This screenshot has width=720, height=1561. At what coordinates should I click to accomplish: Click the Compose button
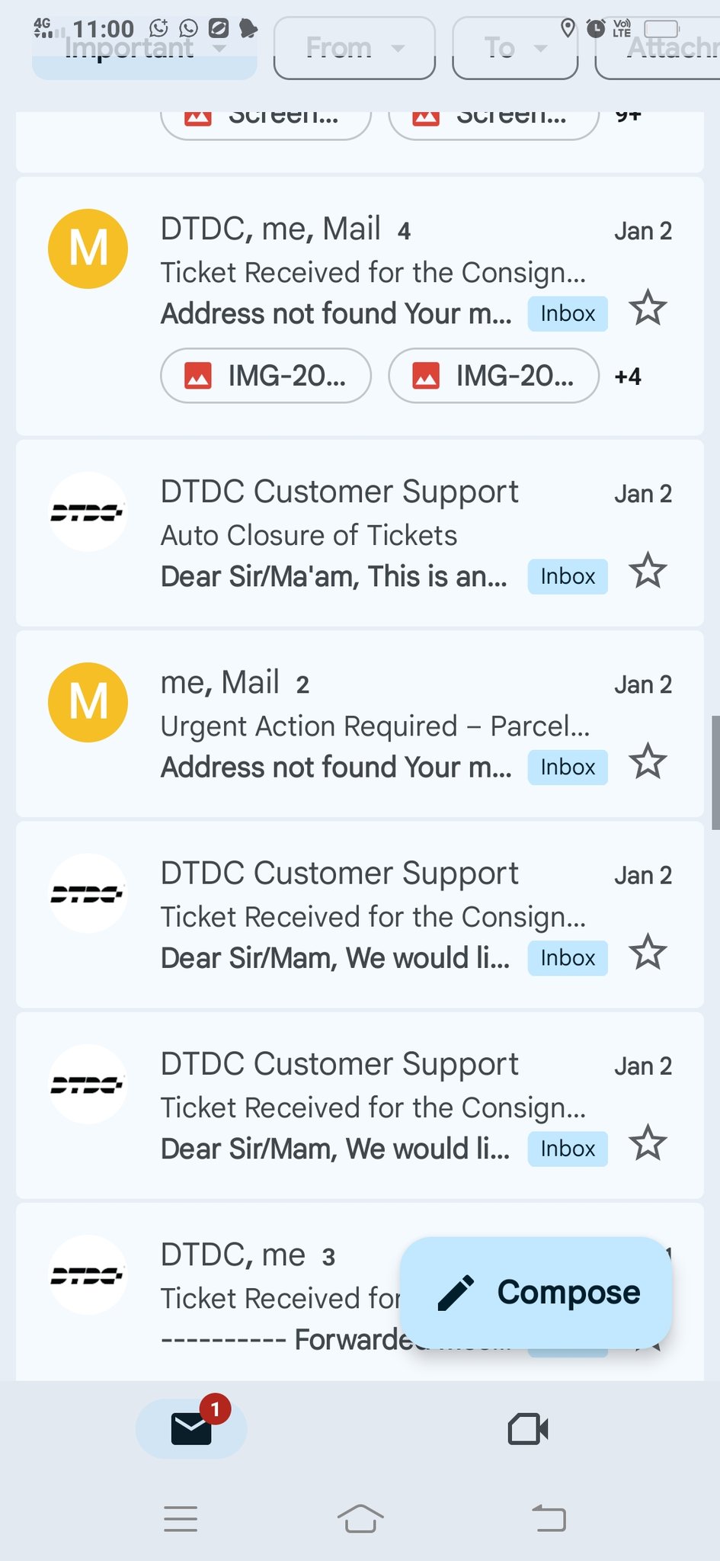coord(536,1293)
